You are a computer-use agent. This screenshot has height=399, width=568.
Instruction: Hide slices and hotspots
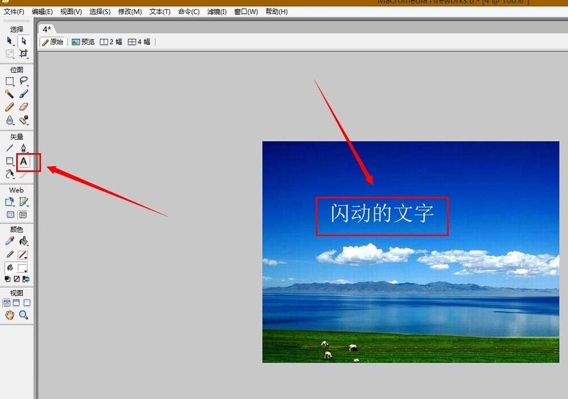coord(10,215)
